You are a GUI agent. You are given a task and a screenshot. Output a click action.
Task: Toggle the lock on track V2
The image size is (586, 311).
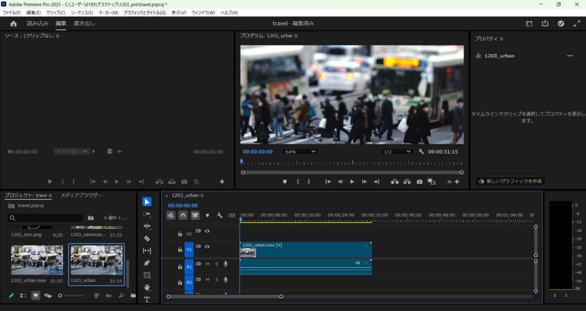[x=180, y=234]
